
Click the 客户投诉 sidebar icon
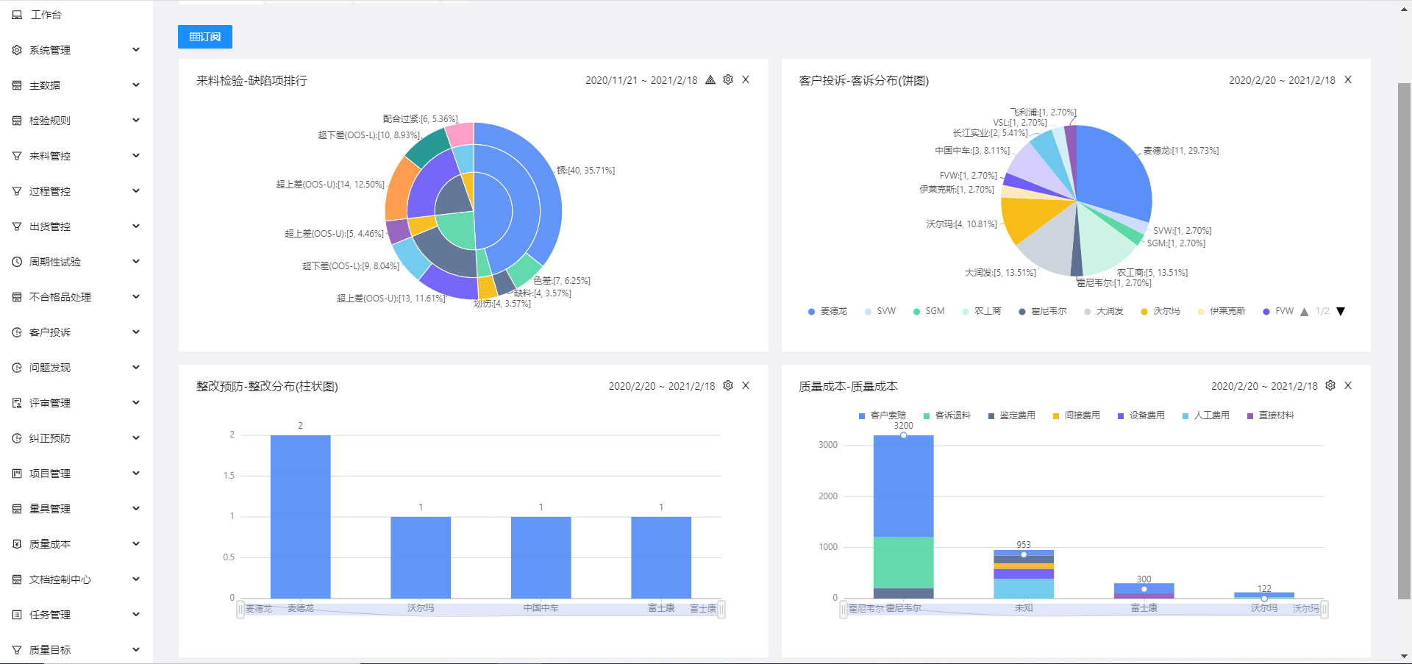[17, 332]
